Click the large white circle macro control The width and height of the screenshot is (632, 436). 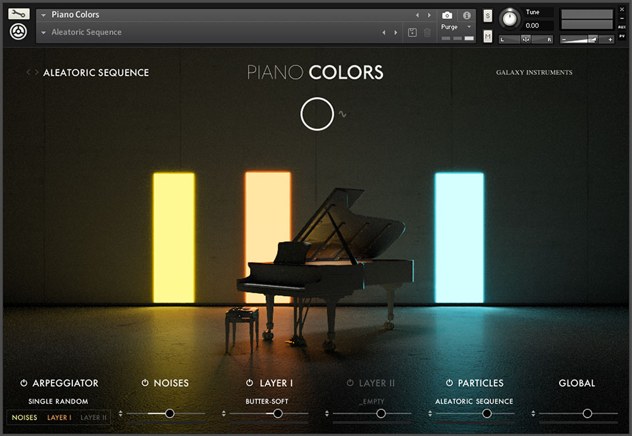click(x=317, y=114)
